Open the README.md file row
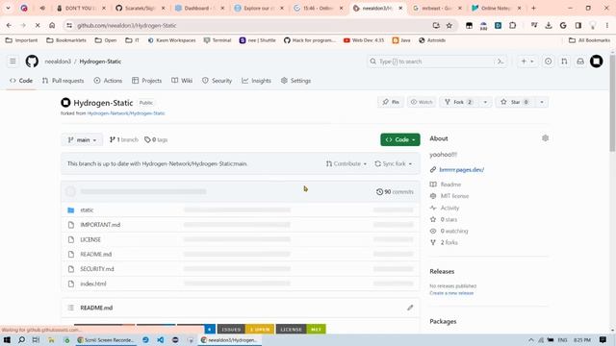Viewport: 616px width, 346px height. 96,254
